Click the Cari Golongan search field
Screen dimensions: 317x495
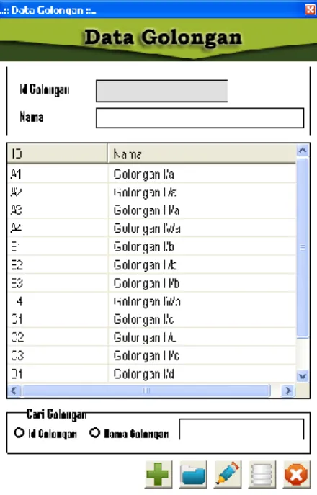tap(241, 429)
